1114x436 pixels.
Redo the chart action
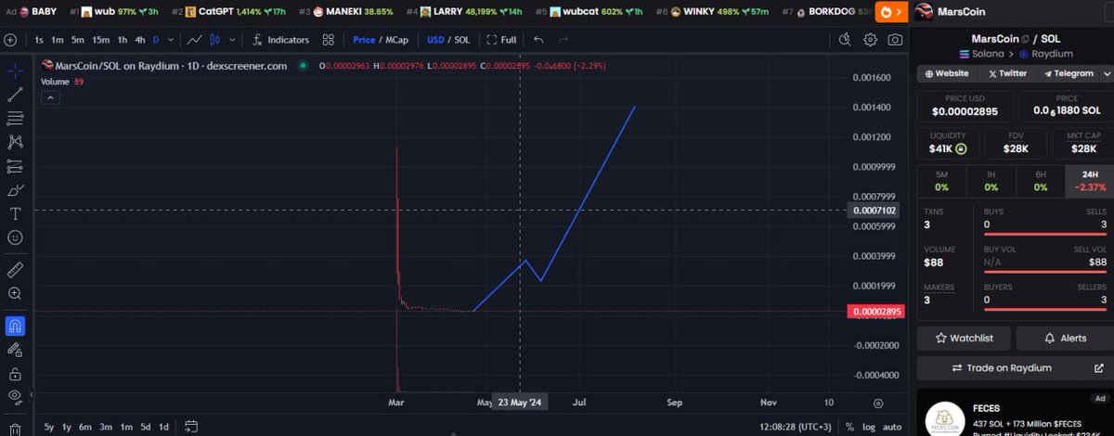[563, 40]
